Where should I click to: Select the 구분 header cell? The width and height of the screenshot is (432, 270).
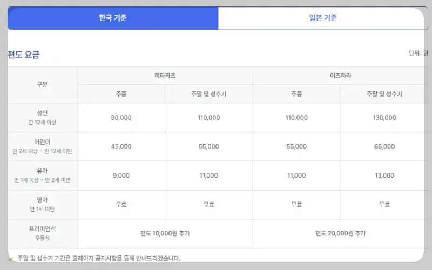tap(43, 85)
